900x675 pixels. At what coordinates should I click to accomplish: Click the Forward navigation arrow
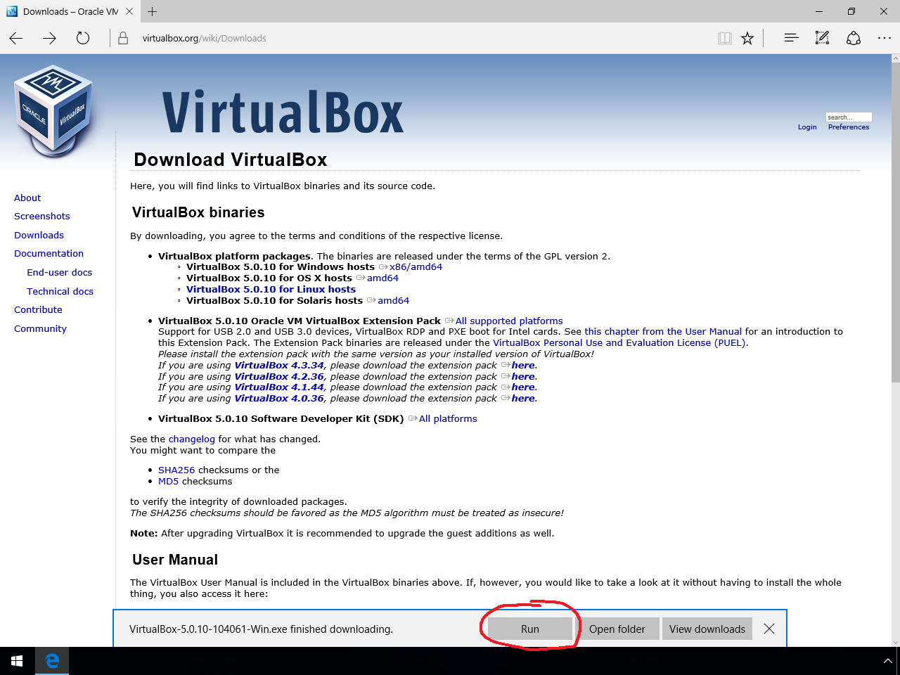click(x=49, y=39)
